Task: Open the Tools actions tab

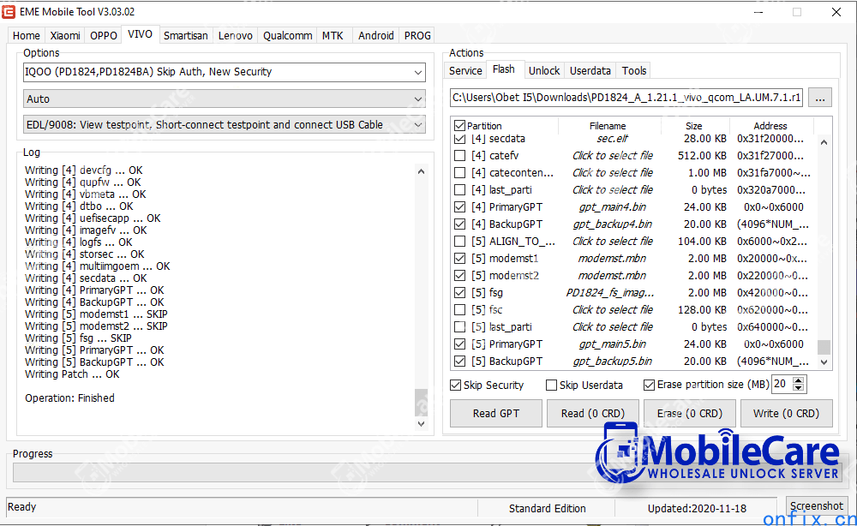Action: pyautogui.click(x=634, y=70)
